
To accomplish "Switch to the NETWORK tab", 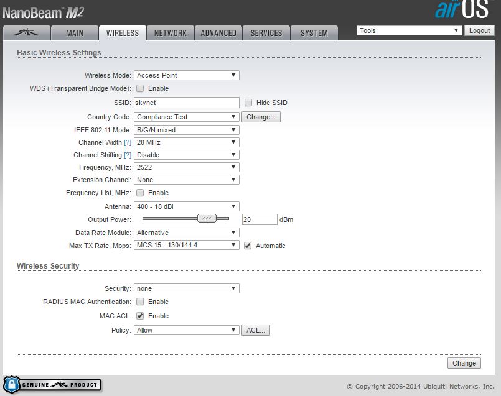I will tap(171, 33).
